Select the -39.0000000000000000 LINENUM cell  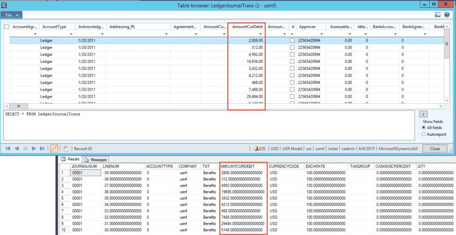122,173
